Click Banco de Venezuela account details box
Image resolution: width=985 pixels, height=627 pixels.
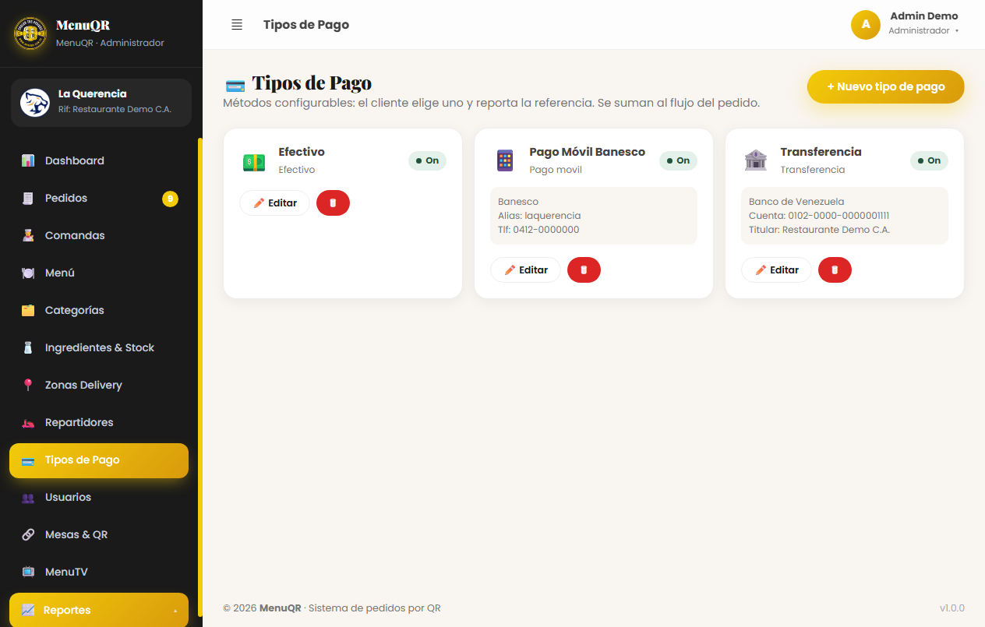point(845,216)
